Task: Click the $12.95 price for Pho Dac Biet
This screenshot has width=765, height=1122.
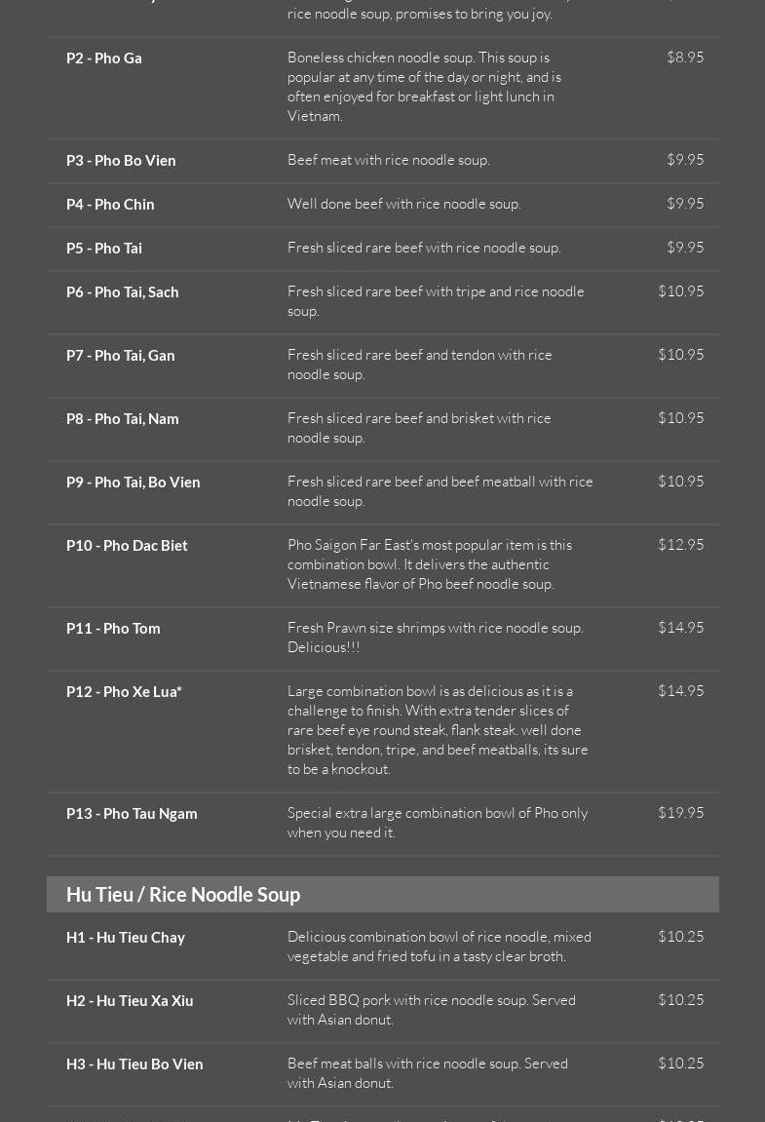Action: 680,545
